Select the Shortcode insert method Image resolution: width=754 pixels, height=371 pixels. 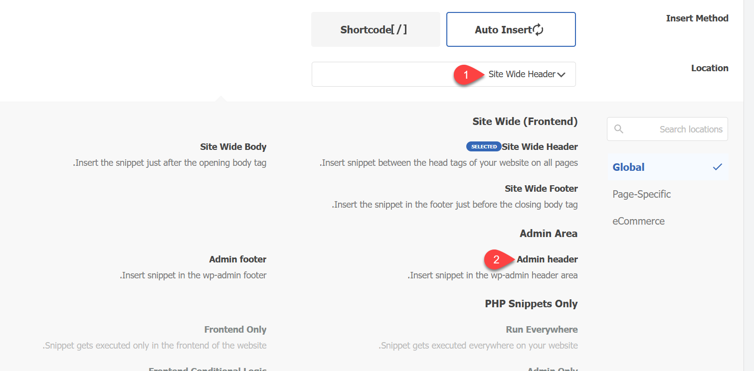click(376, 30)
